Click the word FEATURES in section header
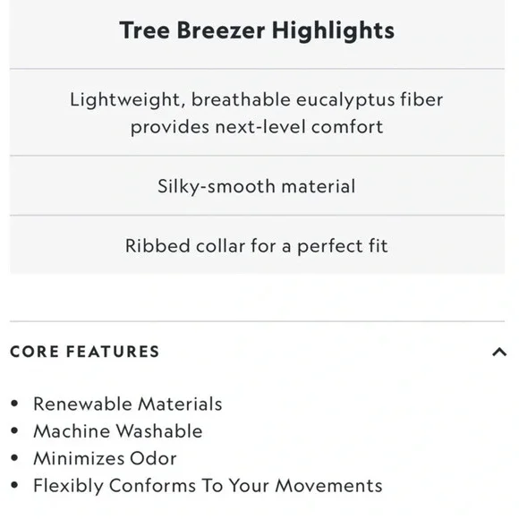This screenshot has height=519, width=519. point(113,352)
